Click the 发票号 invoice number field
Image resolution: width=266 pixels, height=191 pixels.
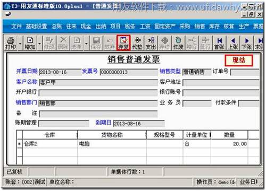[129, 72]
